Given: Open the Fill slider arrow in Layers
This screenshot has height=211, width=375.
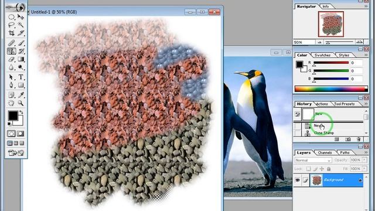Looking at the screenshot, I should [x=364, y=169].
